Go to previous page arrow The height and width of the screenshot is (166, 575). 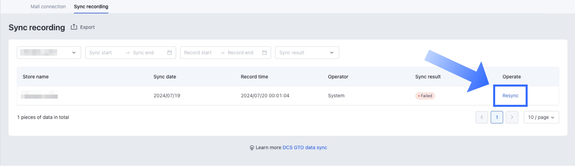(x=482, y=117)
